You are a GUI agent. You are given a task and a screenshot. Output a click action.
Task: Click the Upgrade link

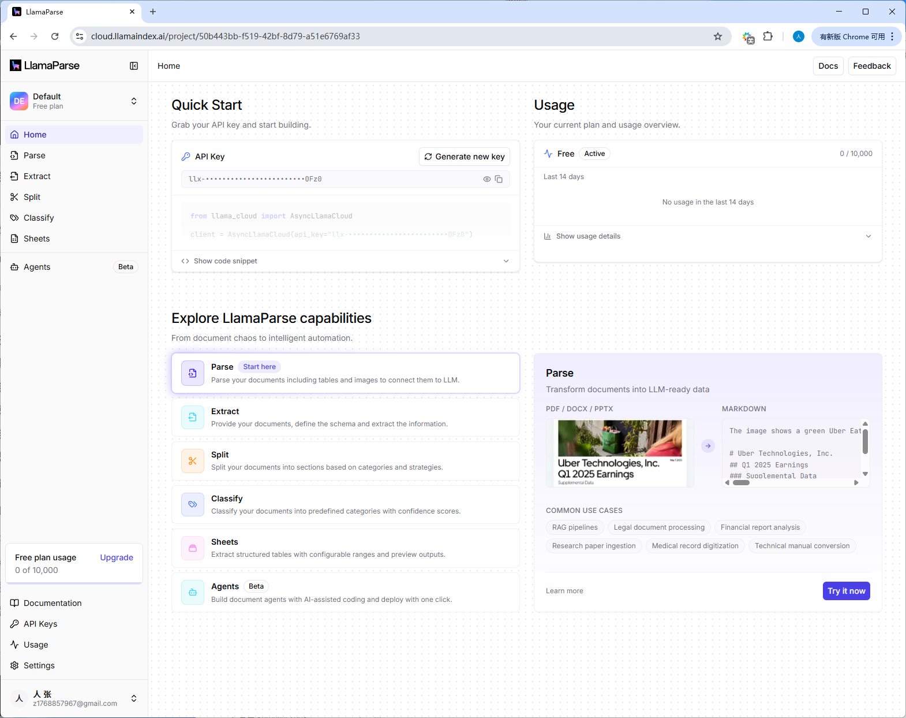[117, 557]
